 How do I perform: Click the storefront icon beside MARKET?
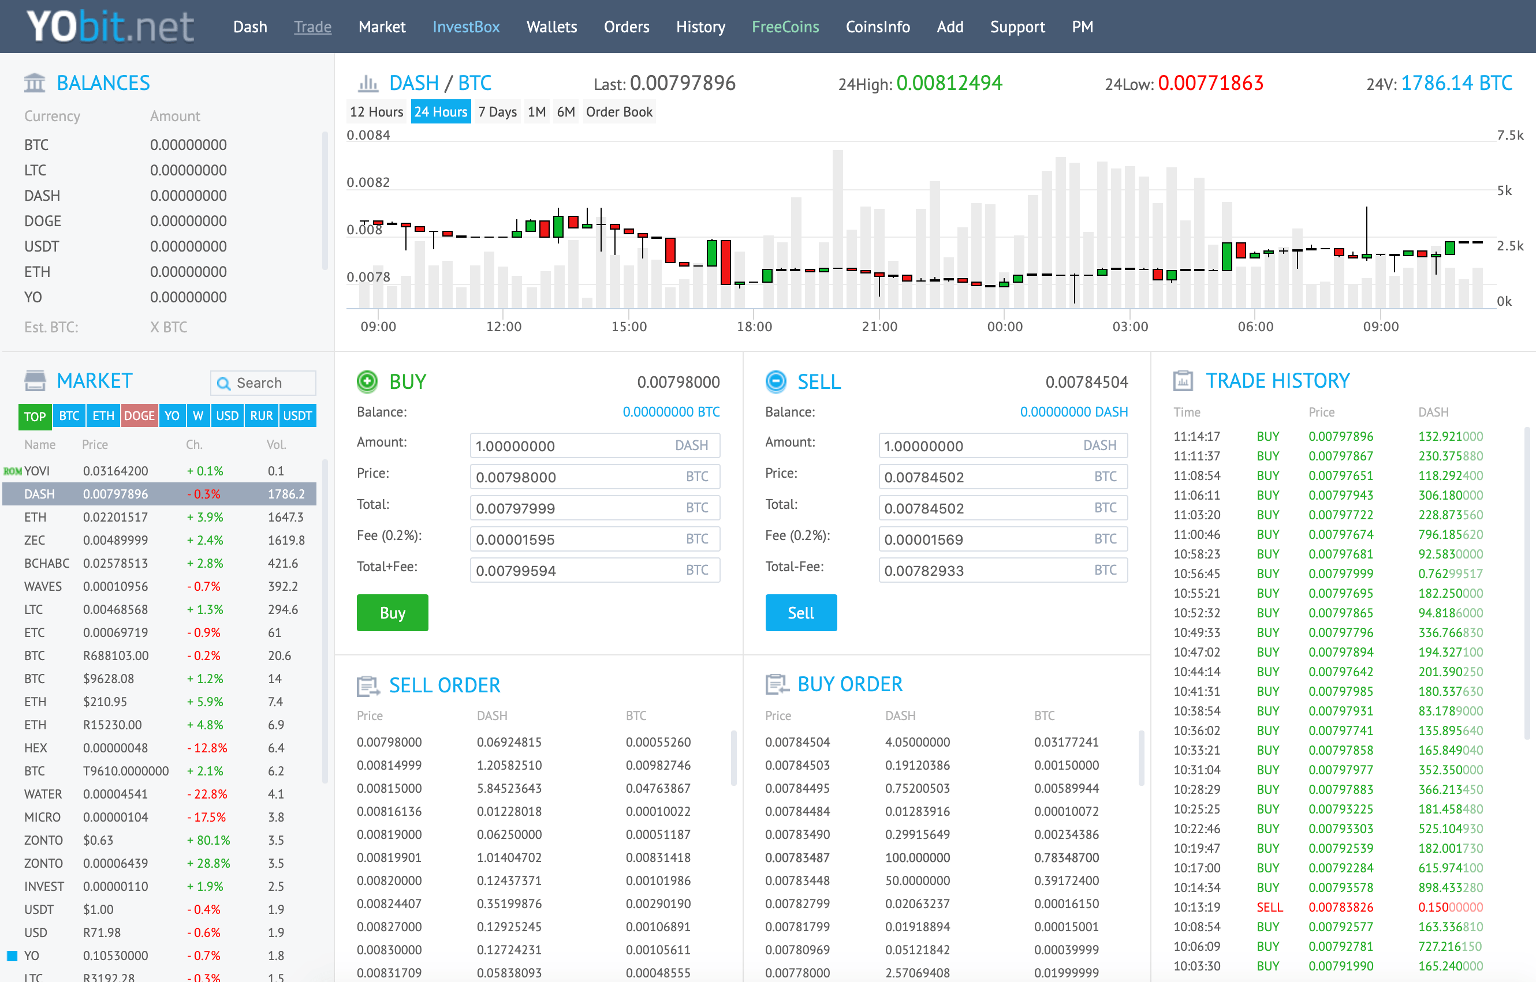click(x=35, y=381)
